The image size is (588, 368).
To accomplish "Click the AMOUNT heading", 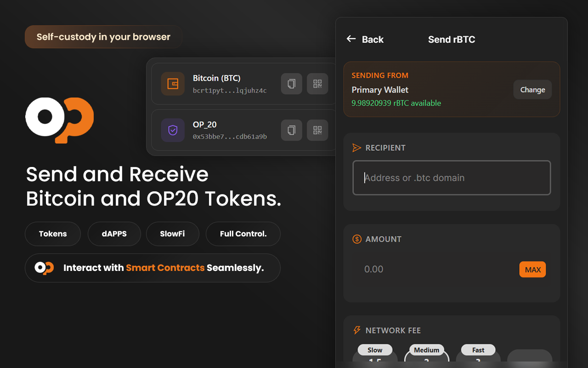I will pyautogui.click(x=383, y=239).
